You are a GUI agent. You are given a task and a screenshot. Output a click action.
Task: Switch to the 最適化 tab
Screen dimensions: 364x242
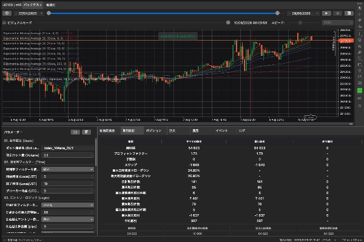tap(50, 5)
